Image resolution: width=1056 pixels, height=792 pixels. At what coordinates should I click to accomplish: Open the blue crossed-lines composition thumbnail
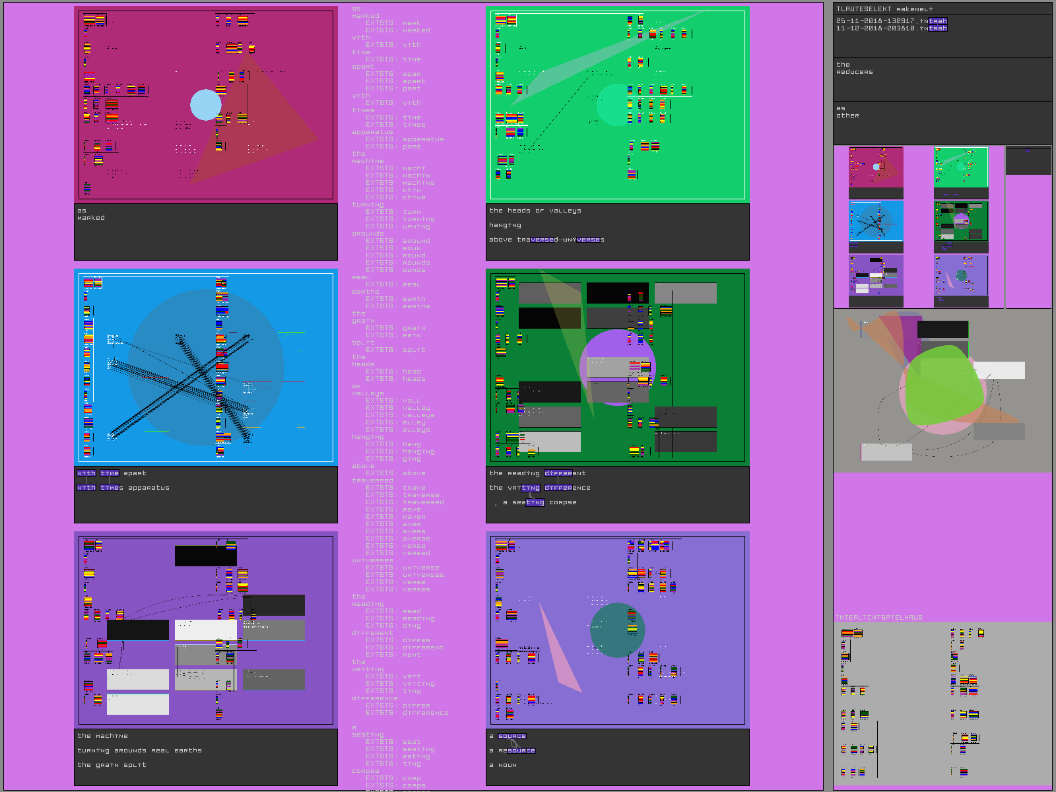point(876,226)
